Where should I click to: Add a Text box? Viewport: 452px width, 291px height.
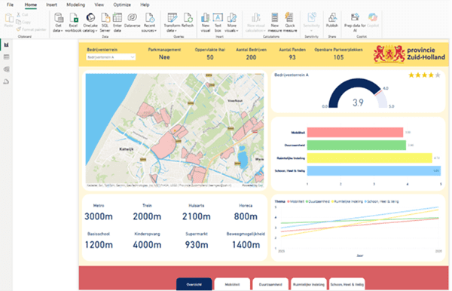click(x=218, y=22)
